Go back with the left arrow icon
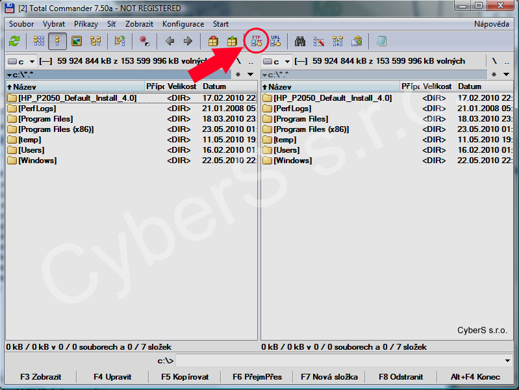Image resolution: width=519 pixels, height=390 pixels. tap(170, 41)
